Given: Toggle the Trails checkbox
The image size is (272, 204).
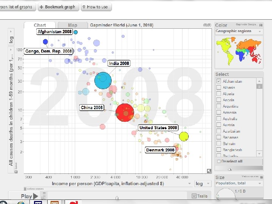Looking at the screenshot, I should tap(194, 196).
